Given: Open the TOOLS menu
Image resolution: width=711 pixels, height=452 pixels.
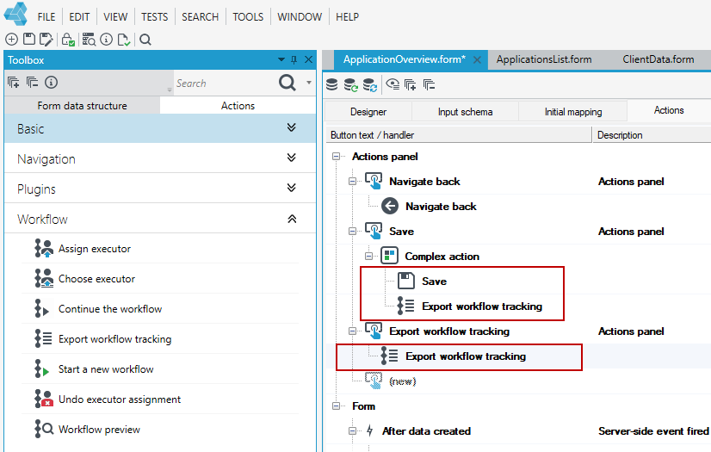Looking at the screenshot, I should tap(248, 16).
